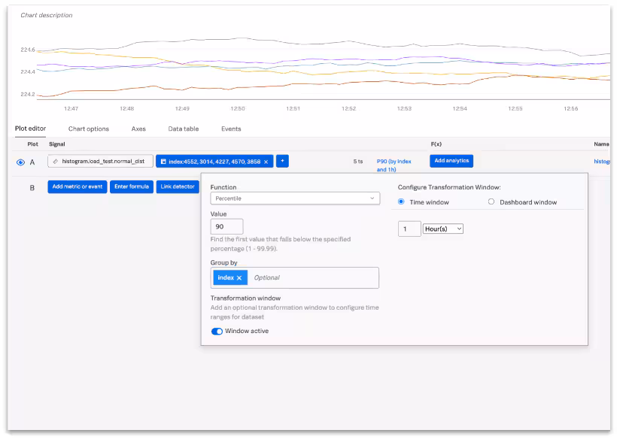
Task: Open the Data table tab
Action: 183,129
